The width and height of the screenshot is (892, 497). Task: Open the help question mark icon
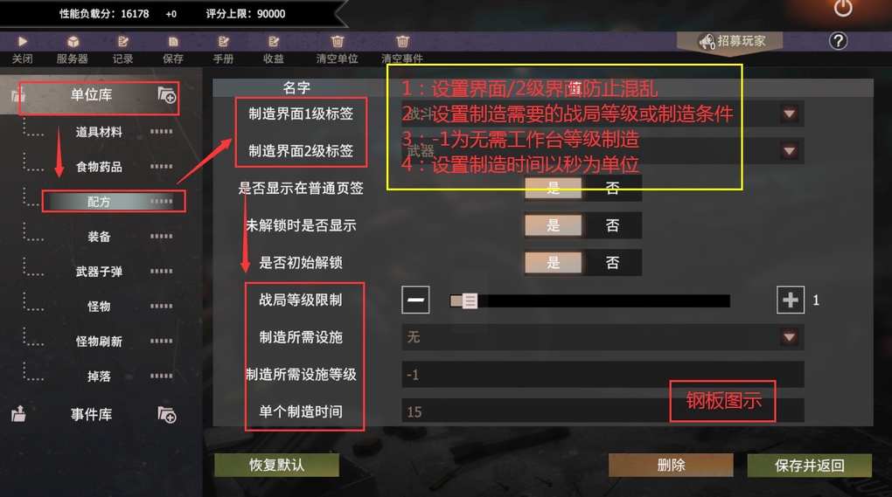click(x=838, y=41)
